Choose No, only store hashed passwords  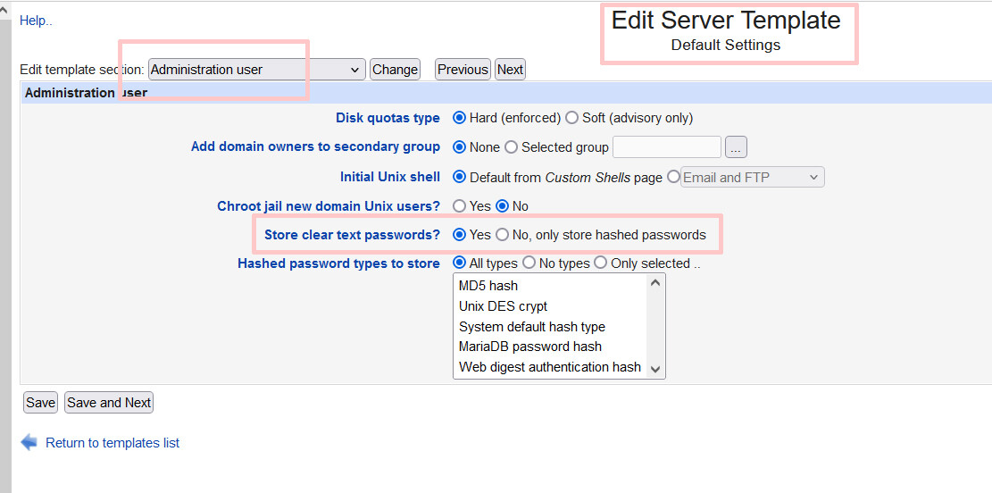pos(502,235)
